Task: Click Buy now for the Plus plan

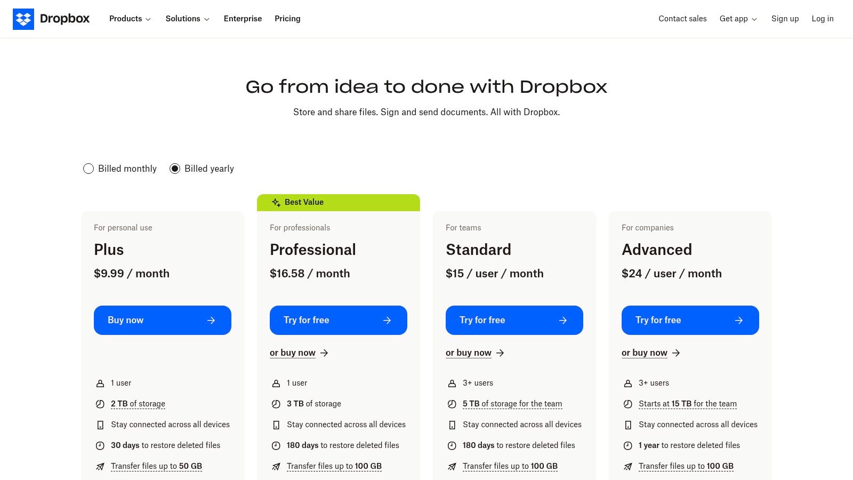Action: (162, 320)
